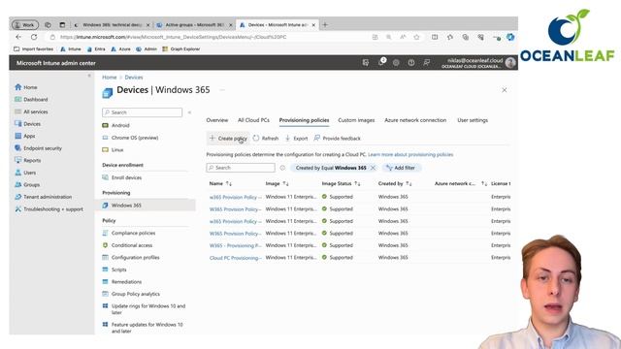Switch to the Overview tab
This screenshot has width=621, height=349.
click(217, 120)
